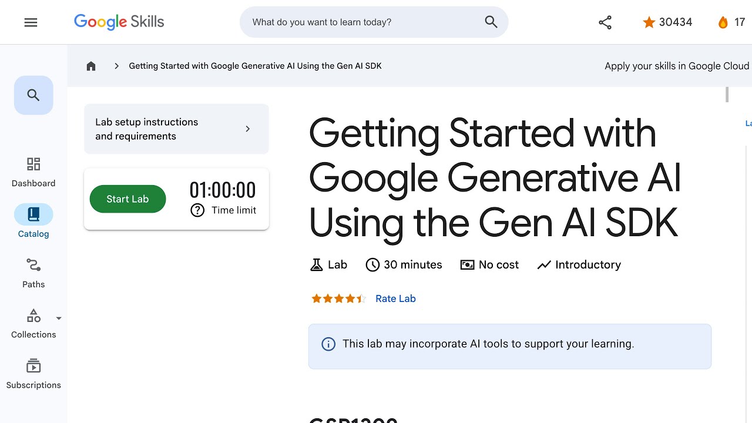Click the 'No cost' label
The width and height of the screenshot is (752, 423).
click(x=499, y=265)
